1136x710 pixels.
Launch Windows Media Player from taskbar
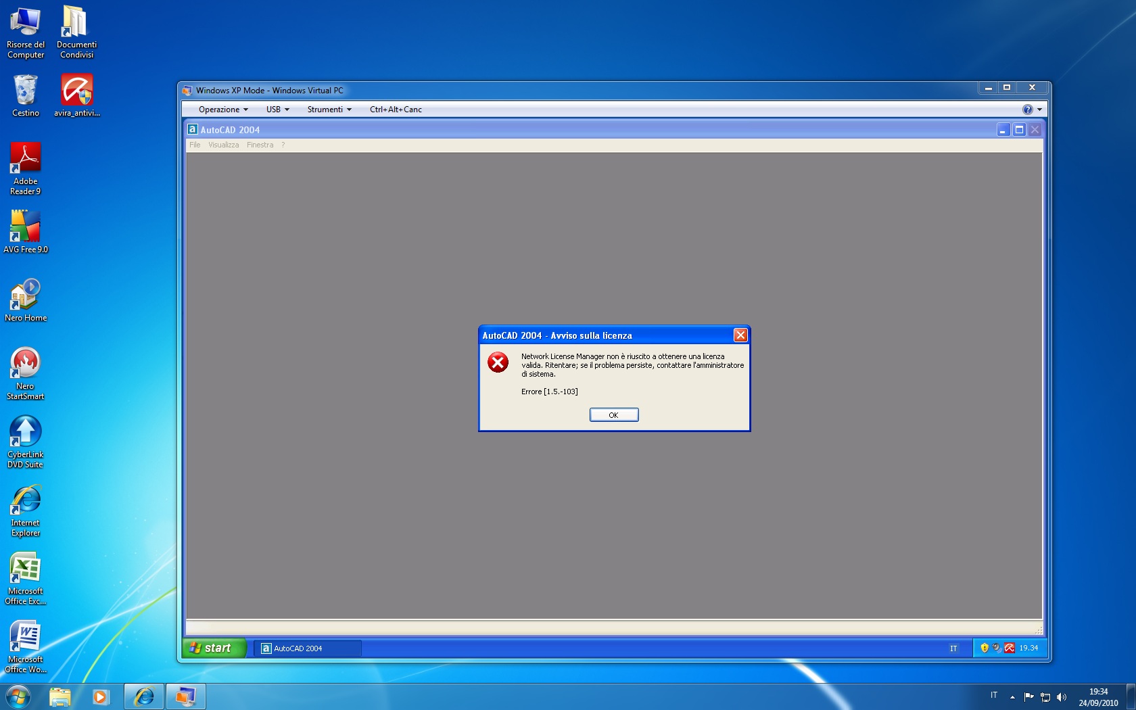tap(101, 696)
